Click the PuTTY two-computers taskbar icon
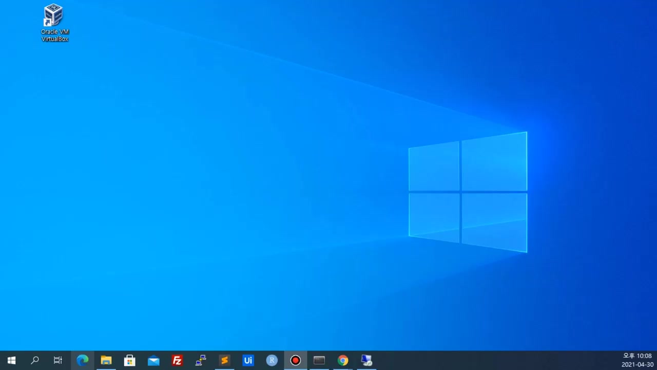 pos(201,360)
